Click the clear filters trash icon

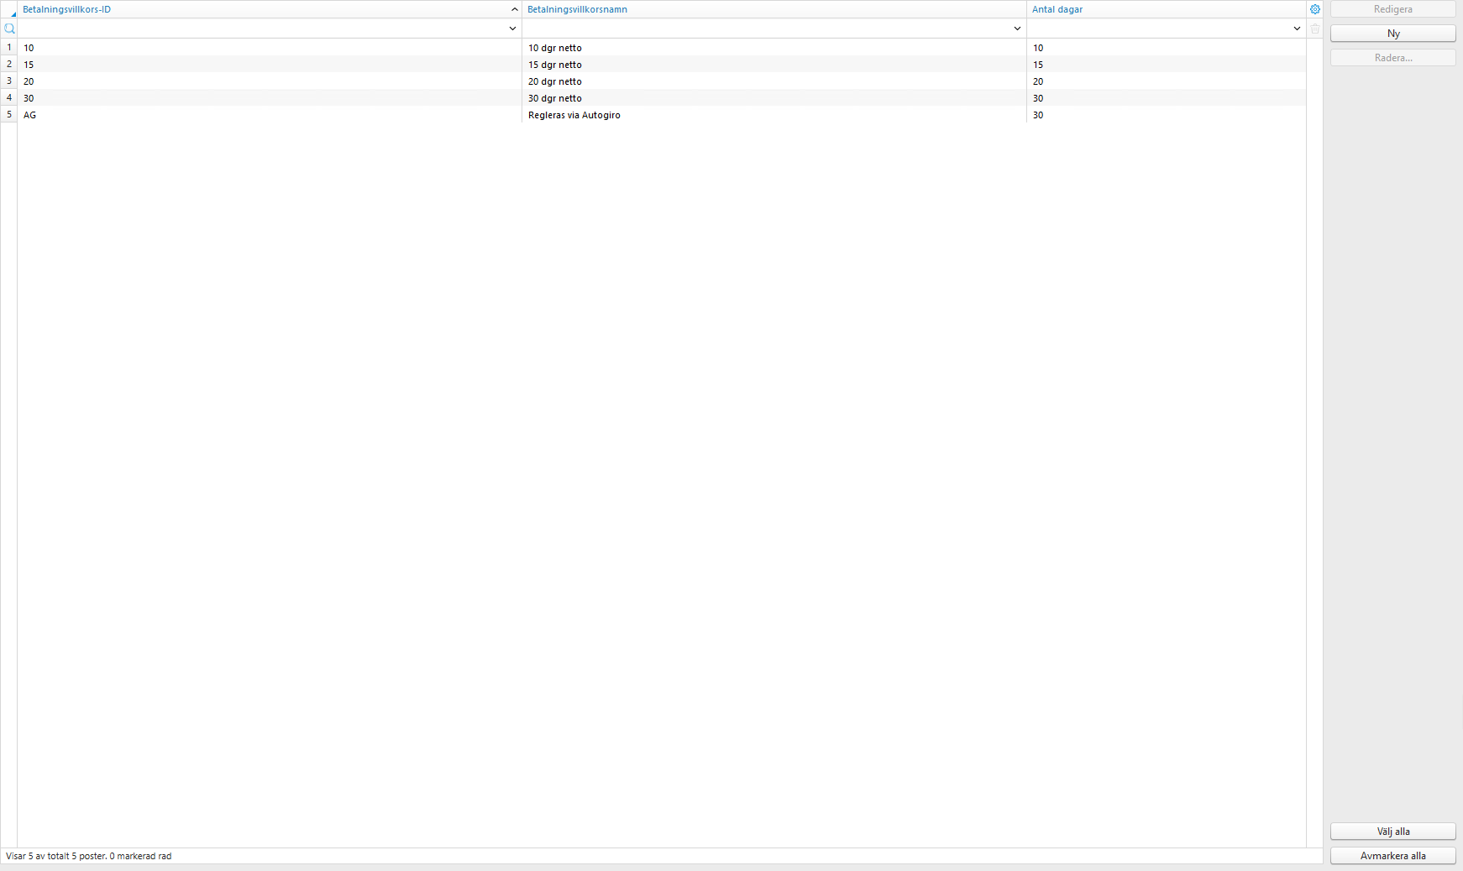coord(1314,28)
